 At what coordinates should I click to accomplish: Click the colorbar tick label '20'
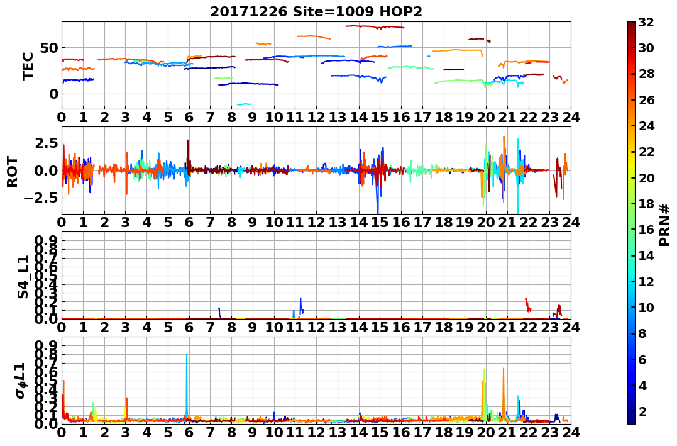(x=646, y=177)
